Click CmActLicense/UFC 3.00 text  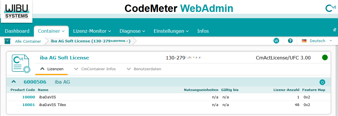point(283,58)
